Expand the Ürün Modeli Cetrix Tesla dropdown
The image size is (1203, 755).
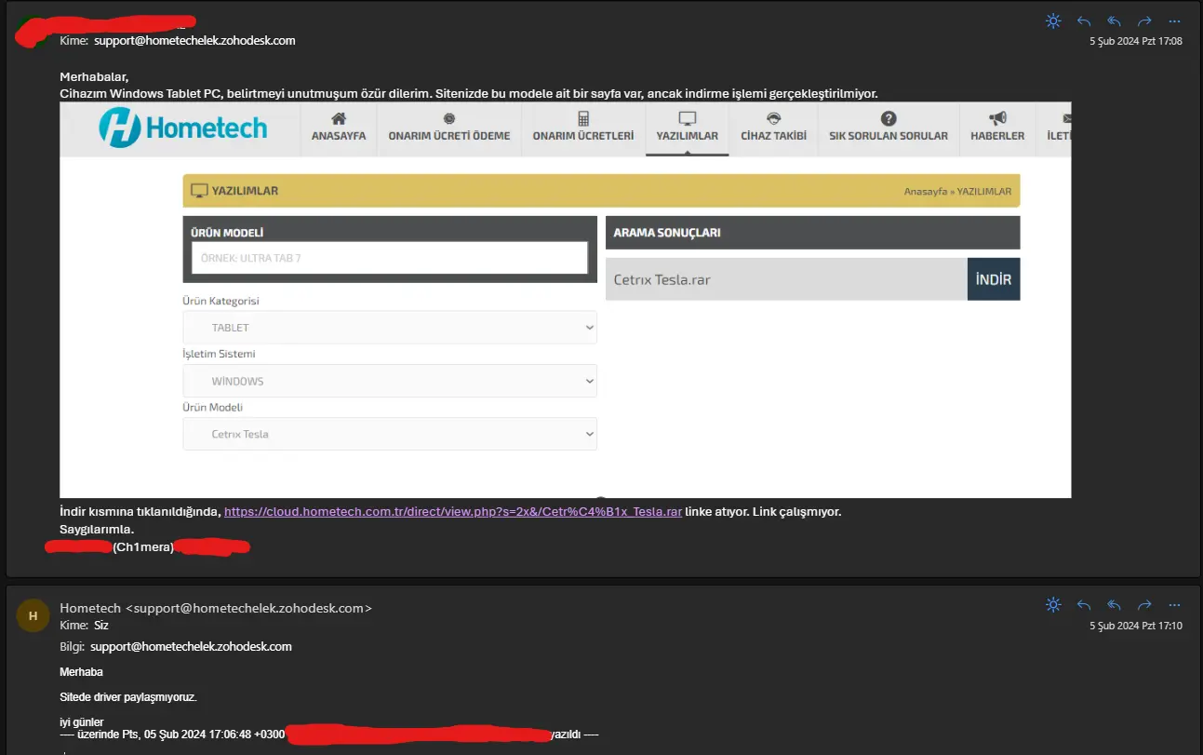coord(390,434)
